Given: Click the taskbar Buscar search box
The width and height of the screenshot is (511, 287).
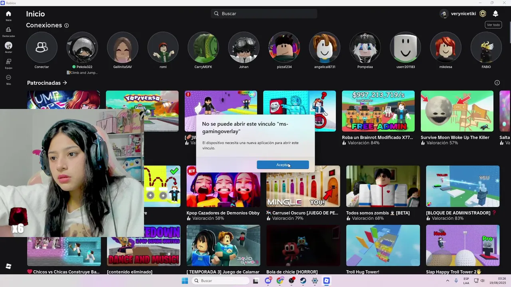Looking at the screenshot, I should coord(220,281).
